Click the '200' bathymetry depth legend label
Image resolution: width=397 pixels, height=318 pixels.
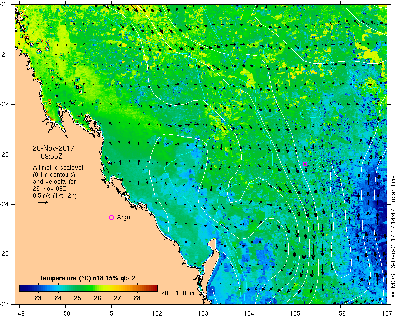click(166, 293)
